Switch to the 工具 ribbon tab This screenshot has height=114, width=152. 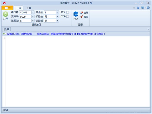[x=29, y=8]
